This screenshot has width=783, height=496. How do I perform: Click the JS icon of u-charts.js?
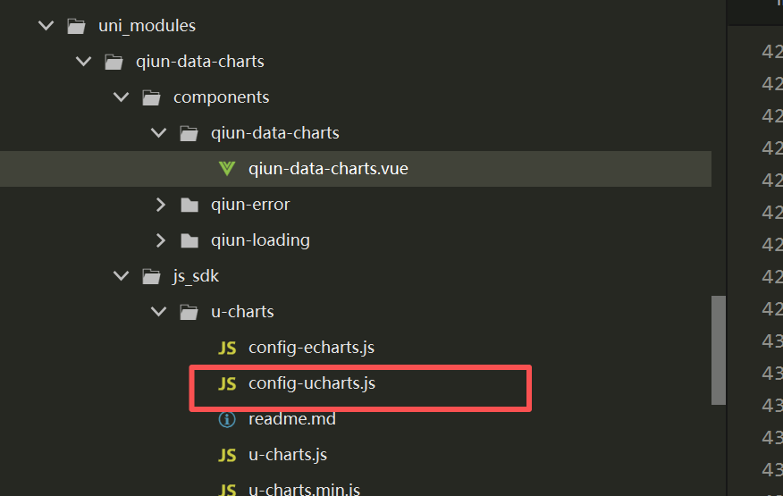(x=227, y=455)
